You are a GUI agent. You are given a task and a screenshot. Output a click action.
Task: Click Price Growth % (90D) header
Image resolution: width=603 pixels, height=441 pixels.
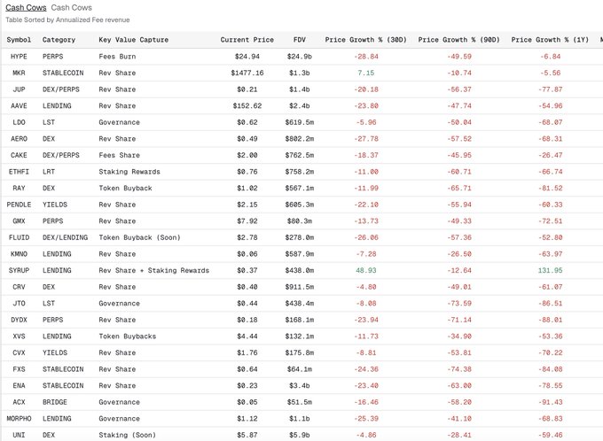(458, 40)
